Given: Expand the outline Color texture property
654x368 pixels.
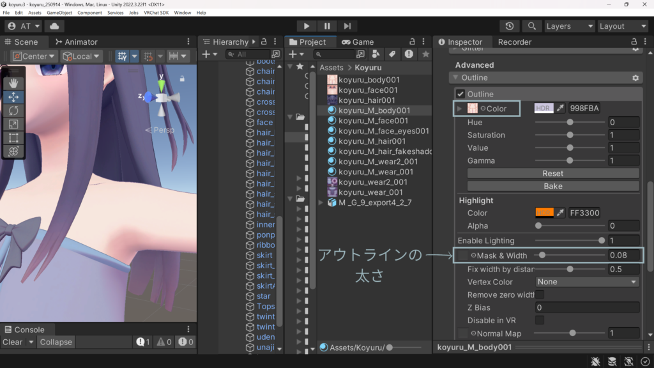Looking at the screenshot, I should coord(460,109).
